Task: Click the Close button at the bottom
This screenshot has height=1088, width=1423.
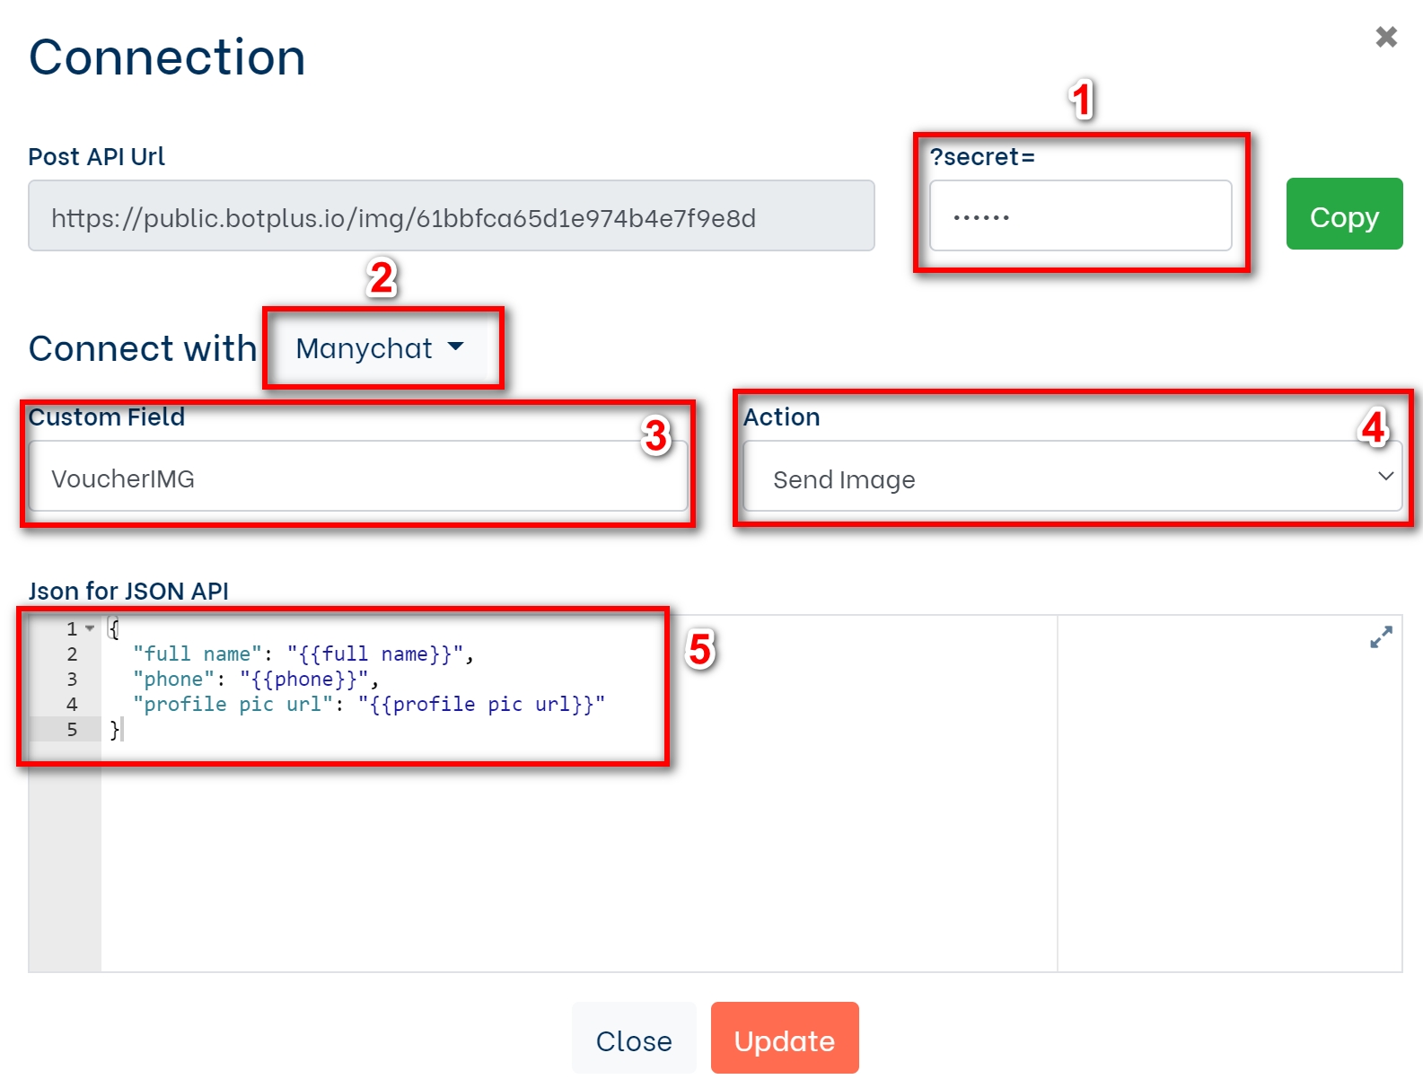Action: (634, 1040)
